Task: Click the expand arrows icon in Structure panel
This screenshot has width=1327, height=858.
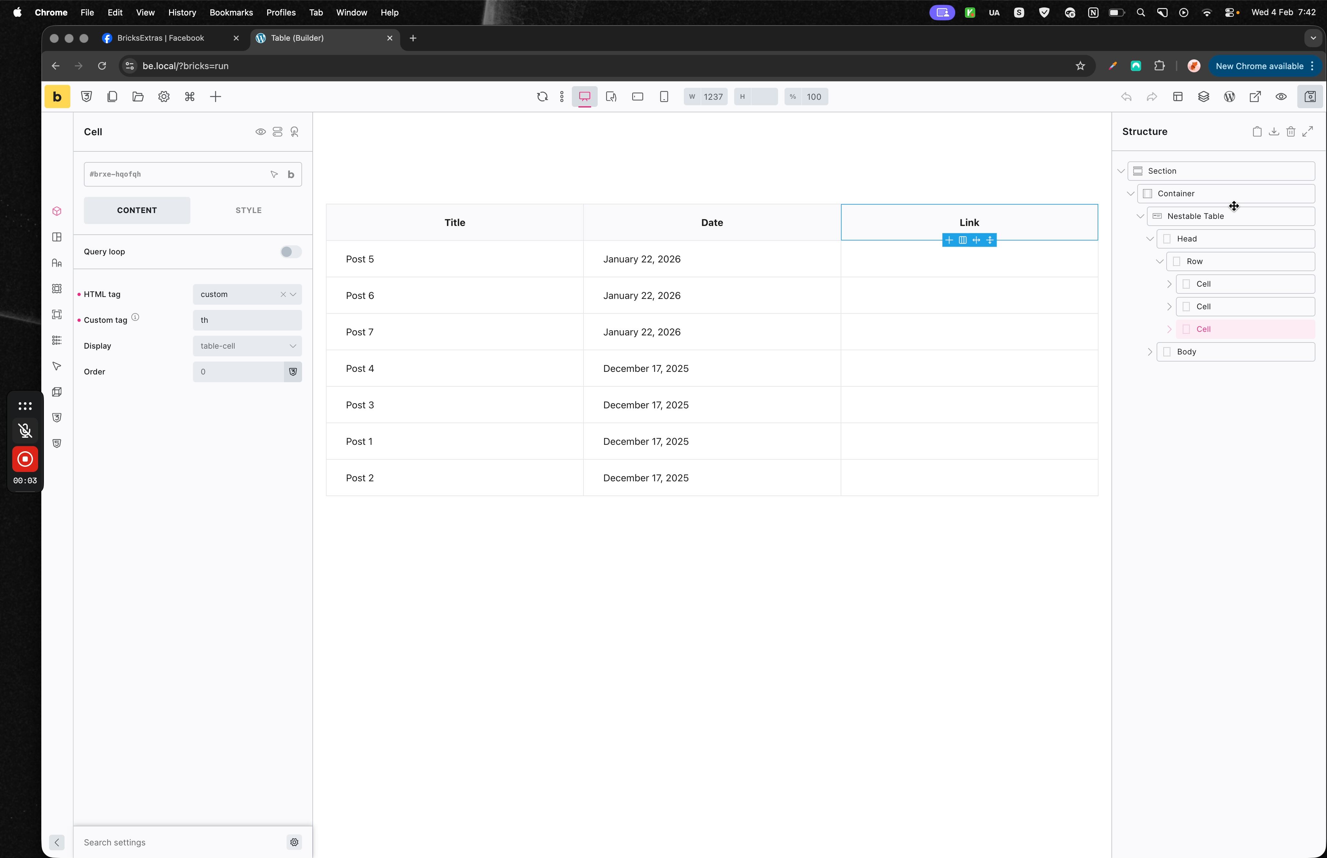Action: point(1308,131)
